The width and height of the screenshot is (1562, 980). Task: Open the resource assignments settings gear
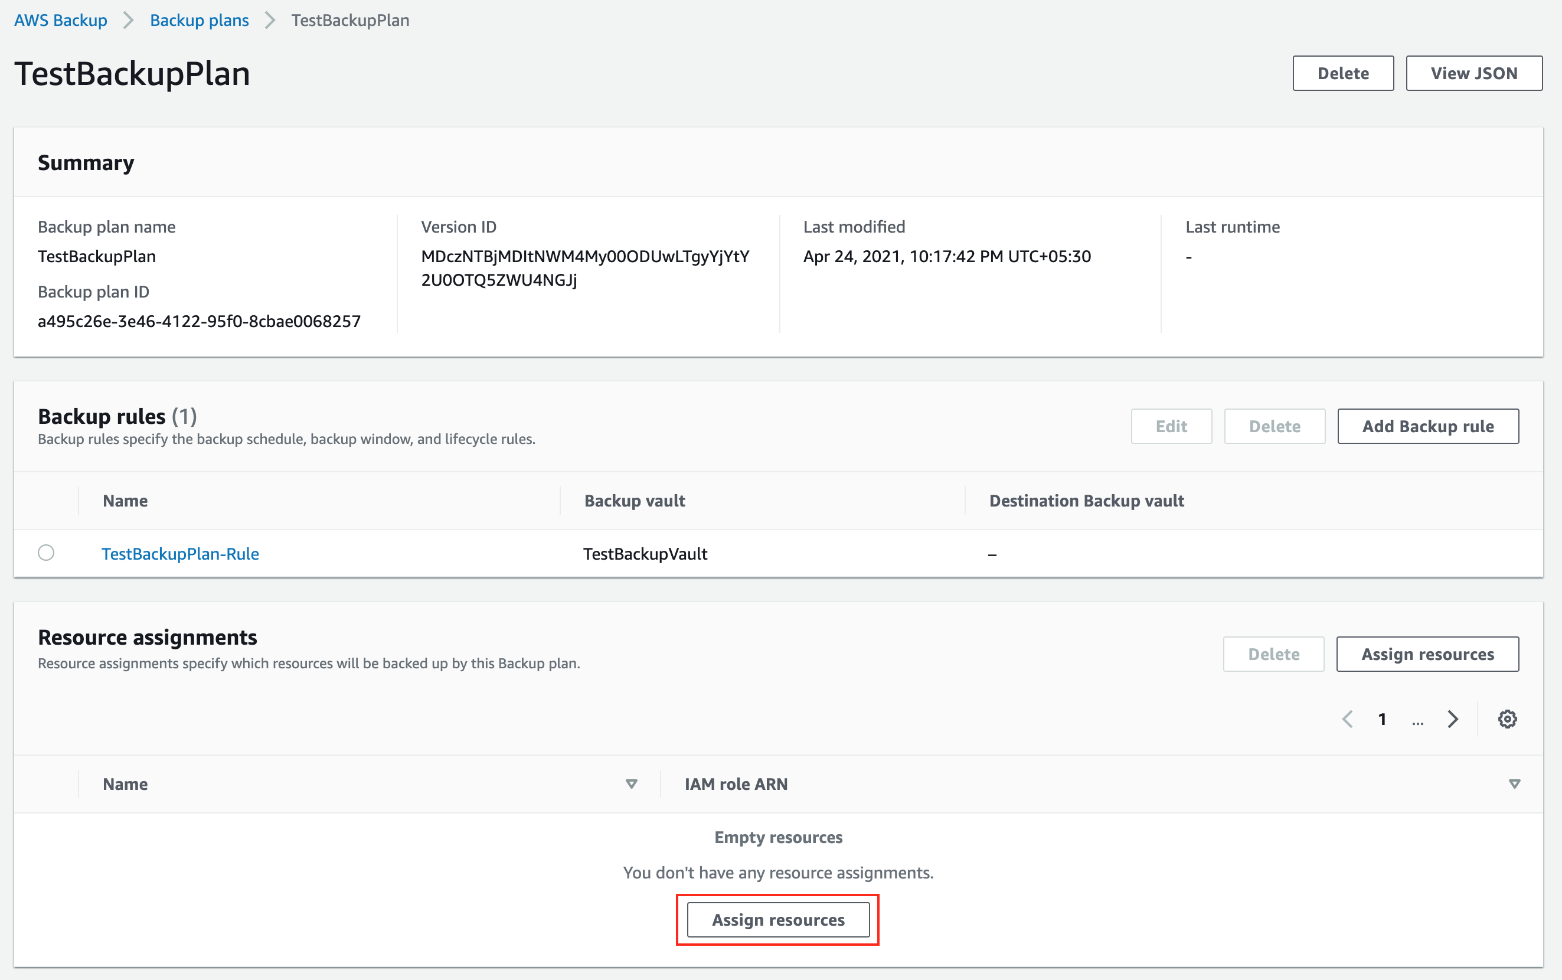click(1507, 719)
